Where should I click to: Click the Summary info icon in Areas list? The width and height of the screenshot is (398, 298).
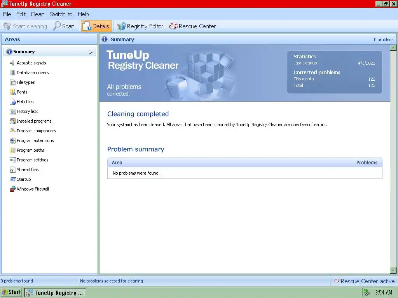pos(9,52)
